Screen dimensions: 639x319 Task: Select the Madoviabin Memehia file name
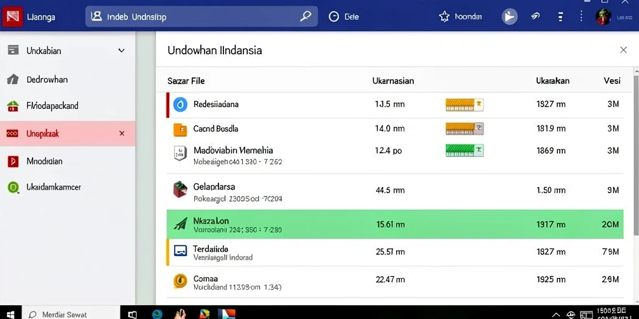pyautogui.click(x=233, y=151)
